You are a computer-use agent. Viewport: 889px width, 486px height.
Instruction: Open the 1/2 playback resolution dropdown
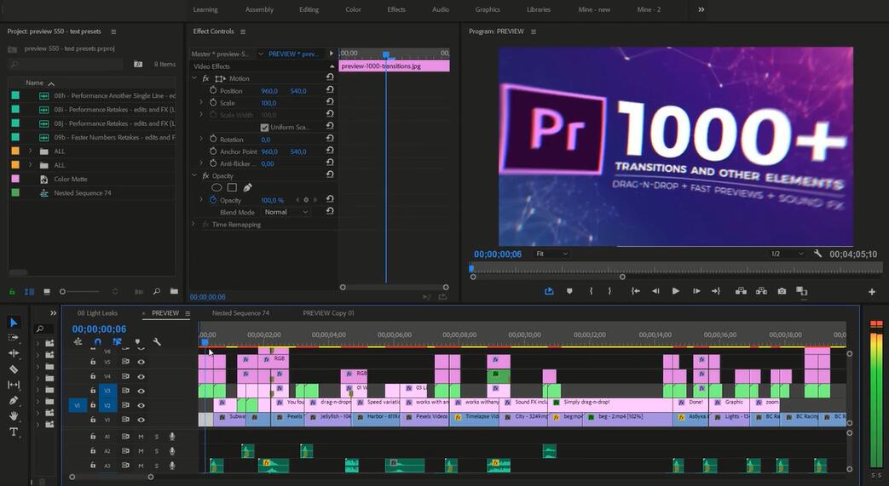point(787,254)
